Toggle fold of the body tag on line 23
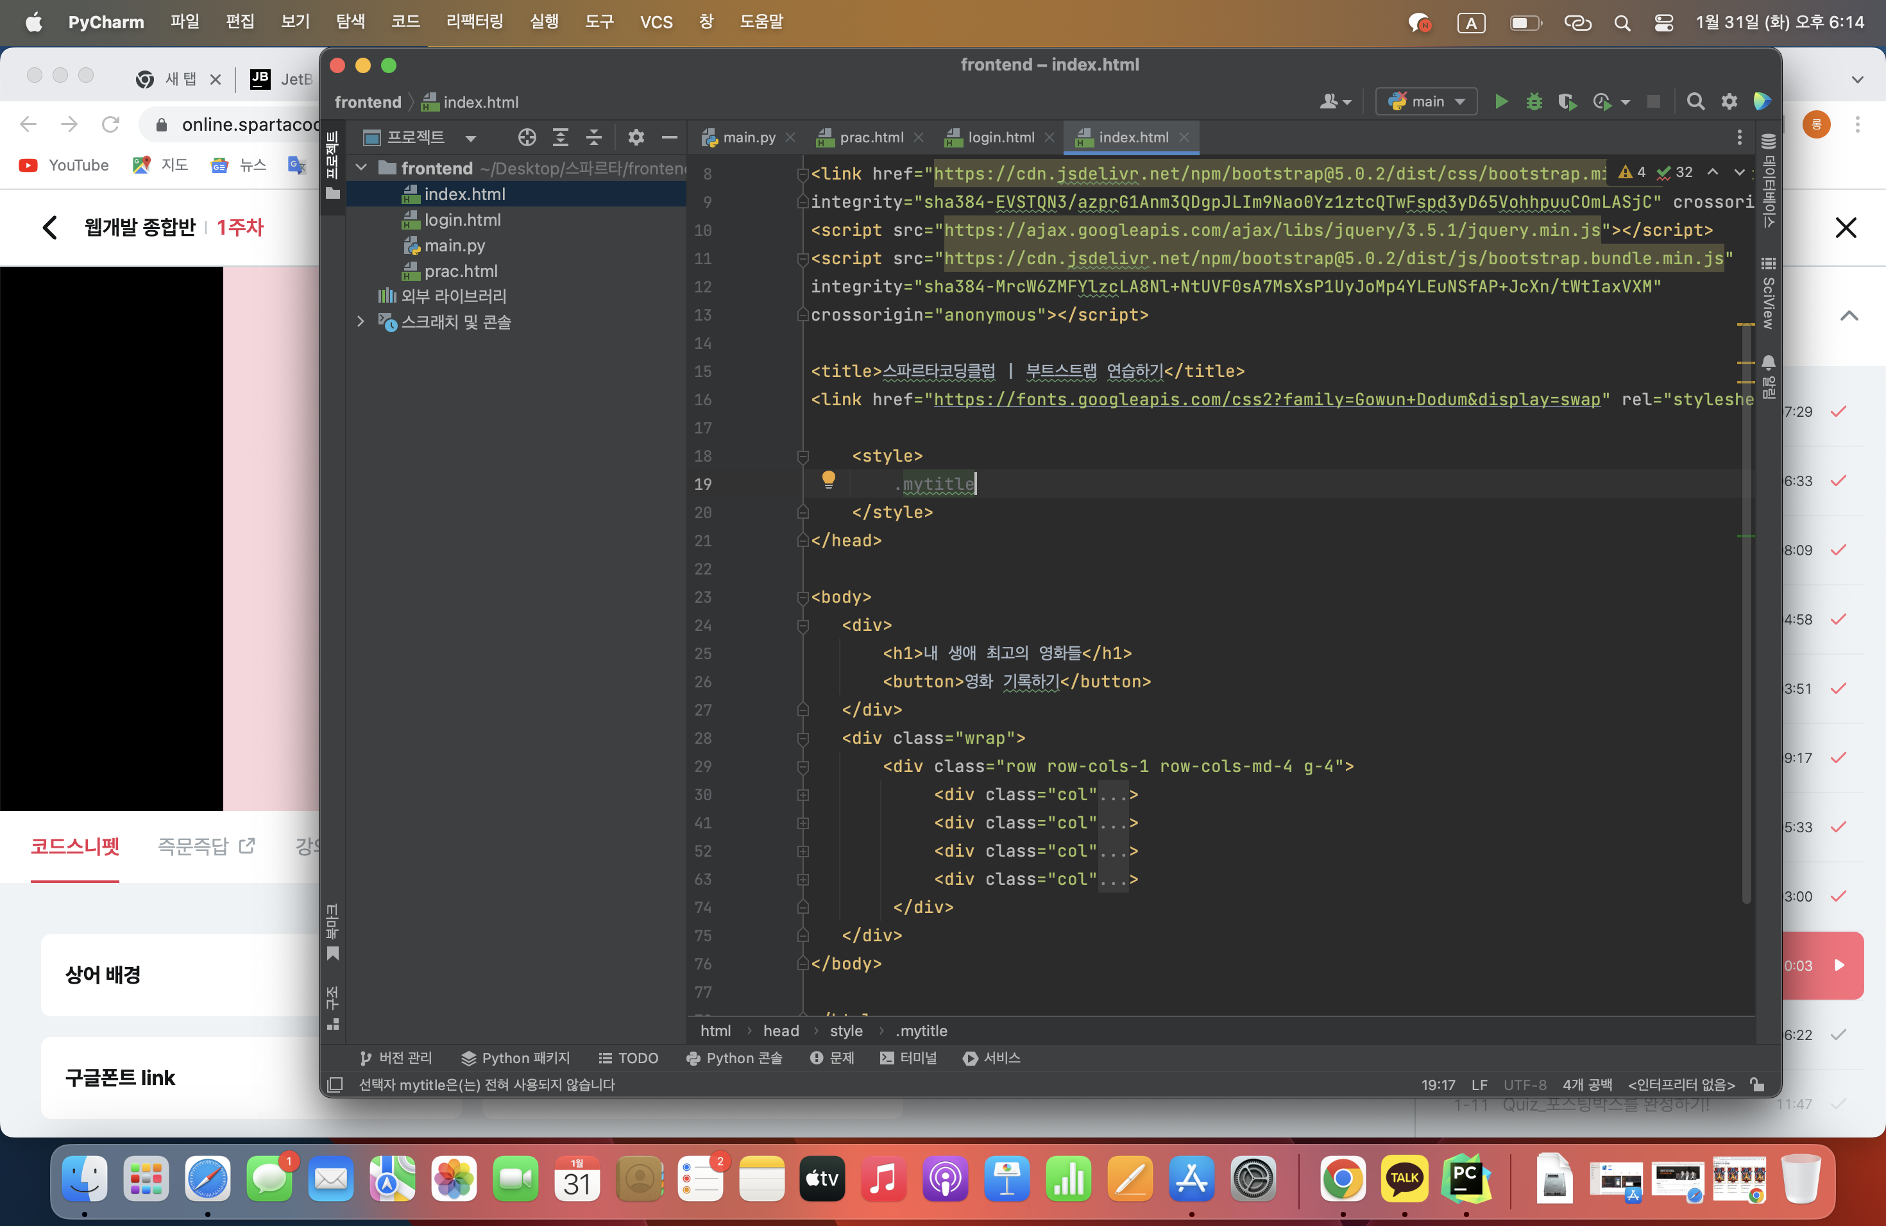 click(x=803, y=597)
